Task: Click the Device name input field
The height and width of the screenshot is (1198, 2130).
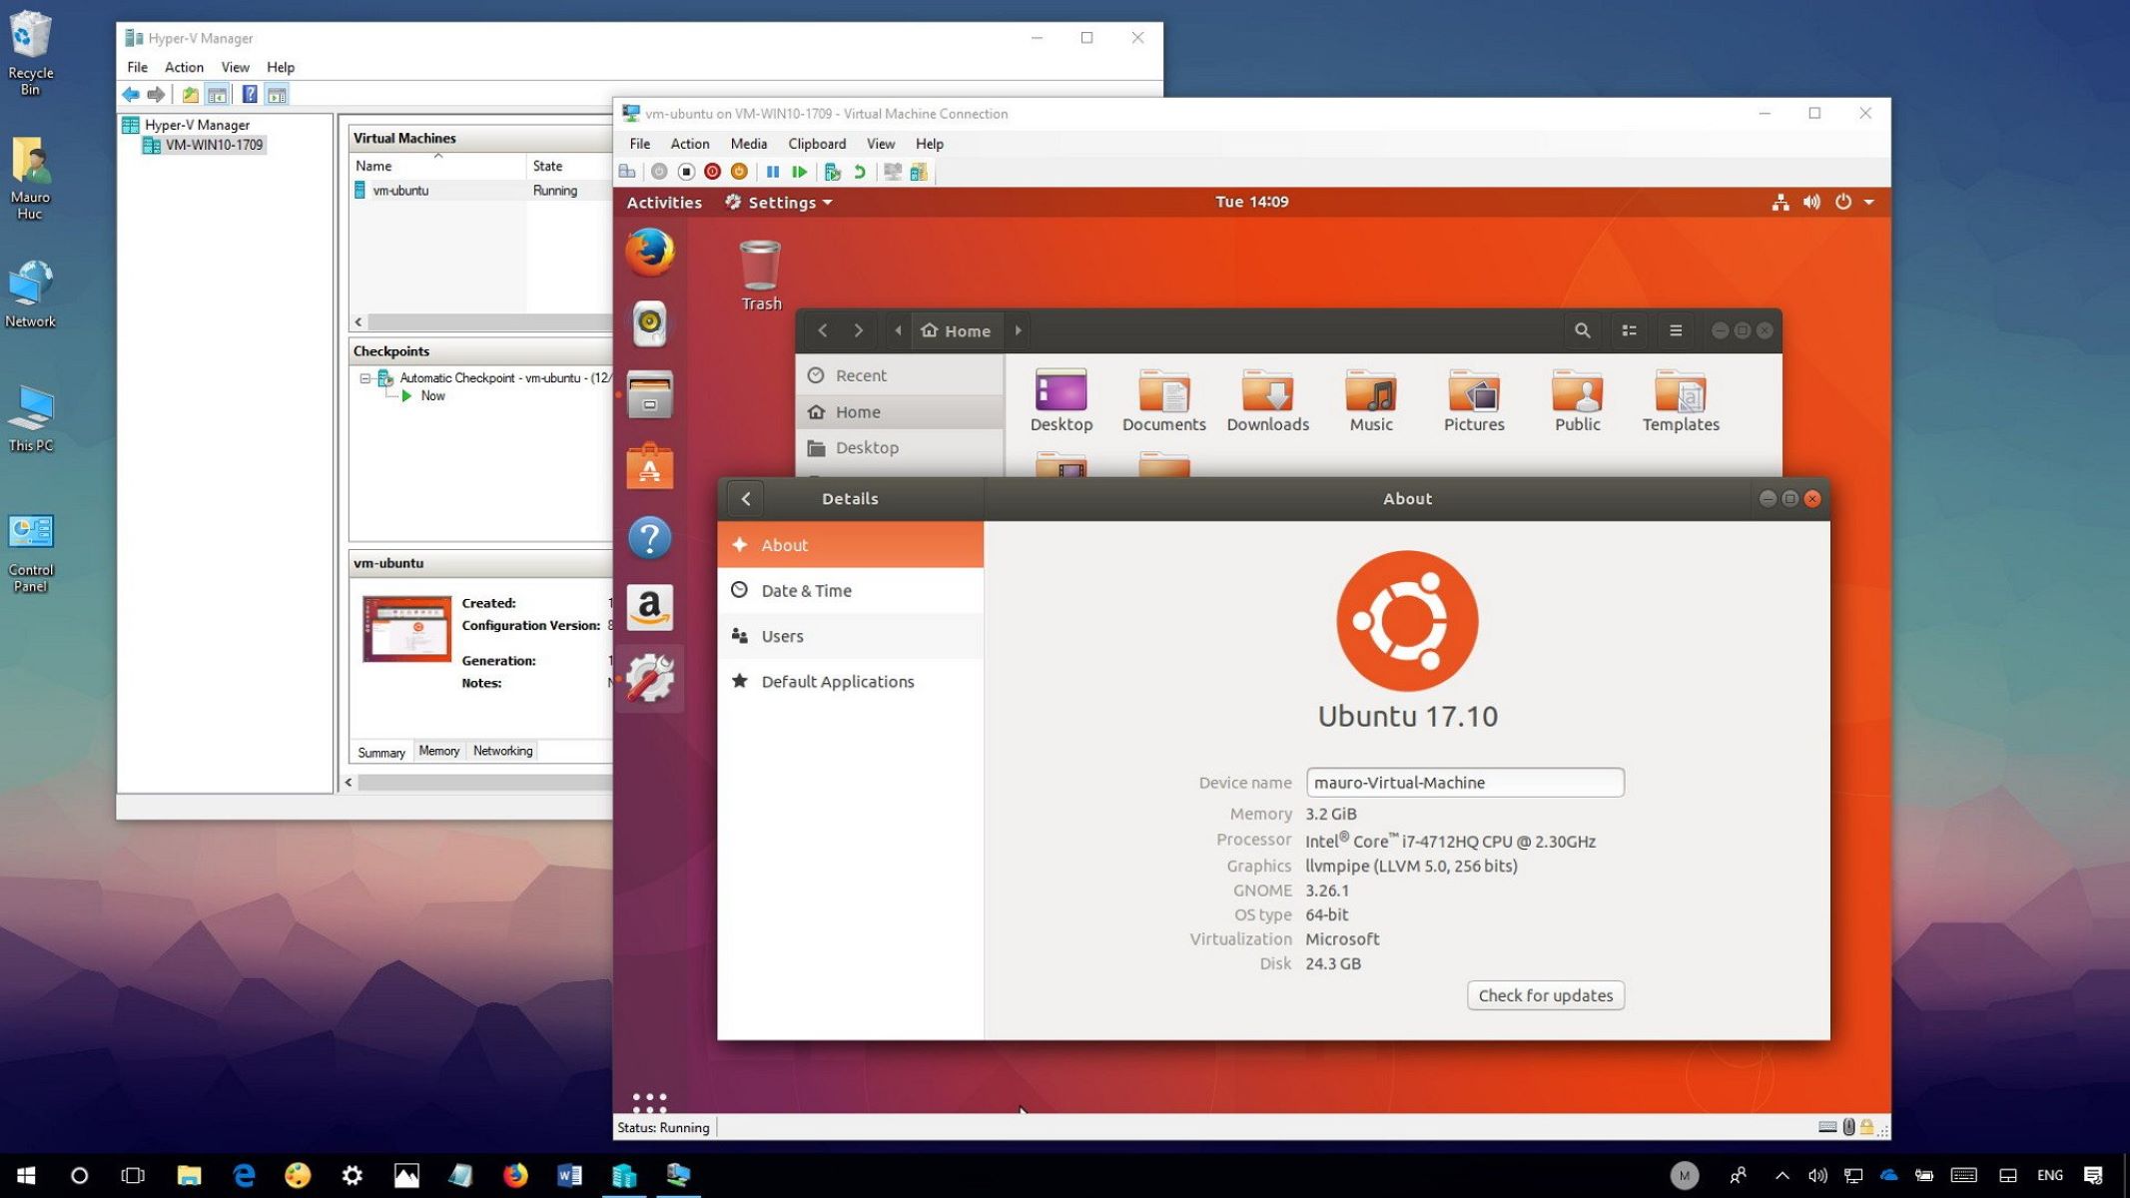Action: point(1463,781)
